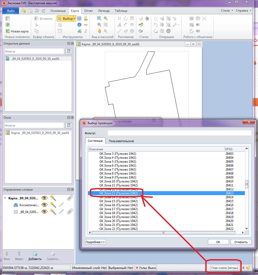
Task: Switch to the Пользовательские tab
Action: [121, 141]
